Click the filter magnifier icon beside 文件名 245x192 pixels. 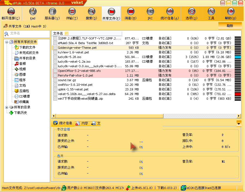click(7, 34)
